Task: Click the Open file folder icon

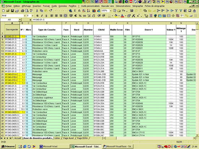Action: pos(8,11)
